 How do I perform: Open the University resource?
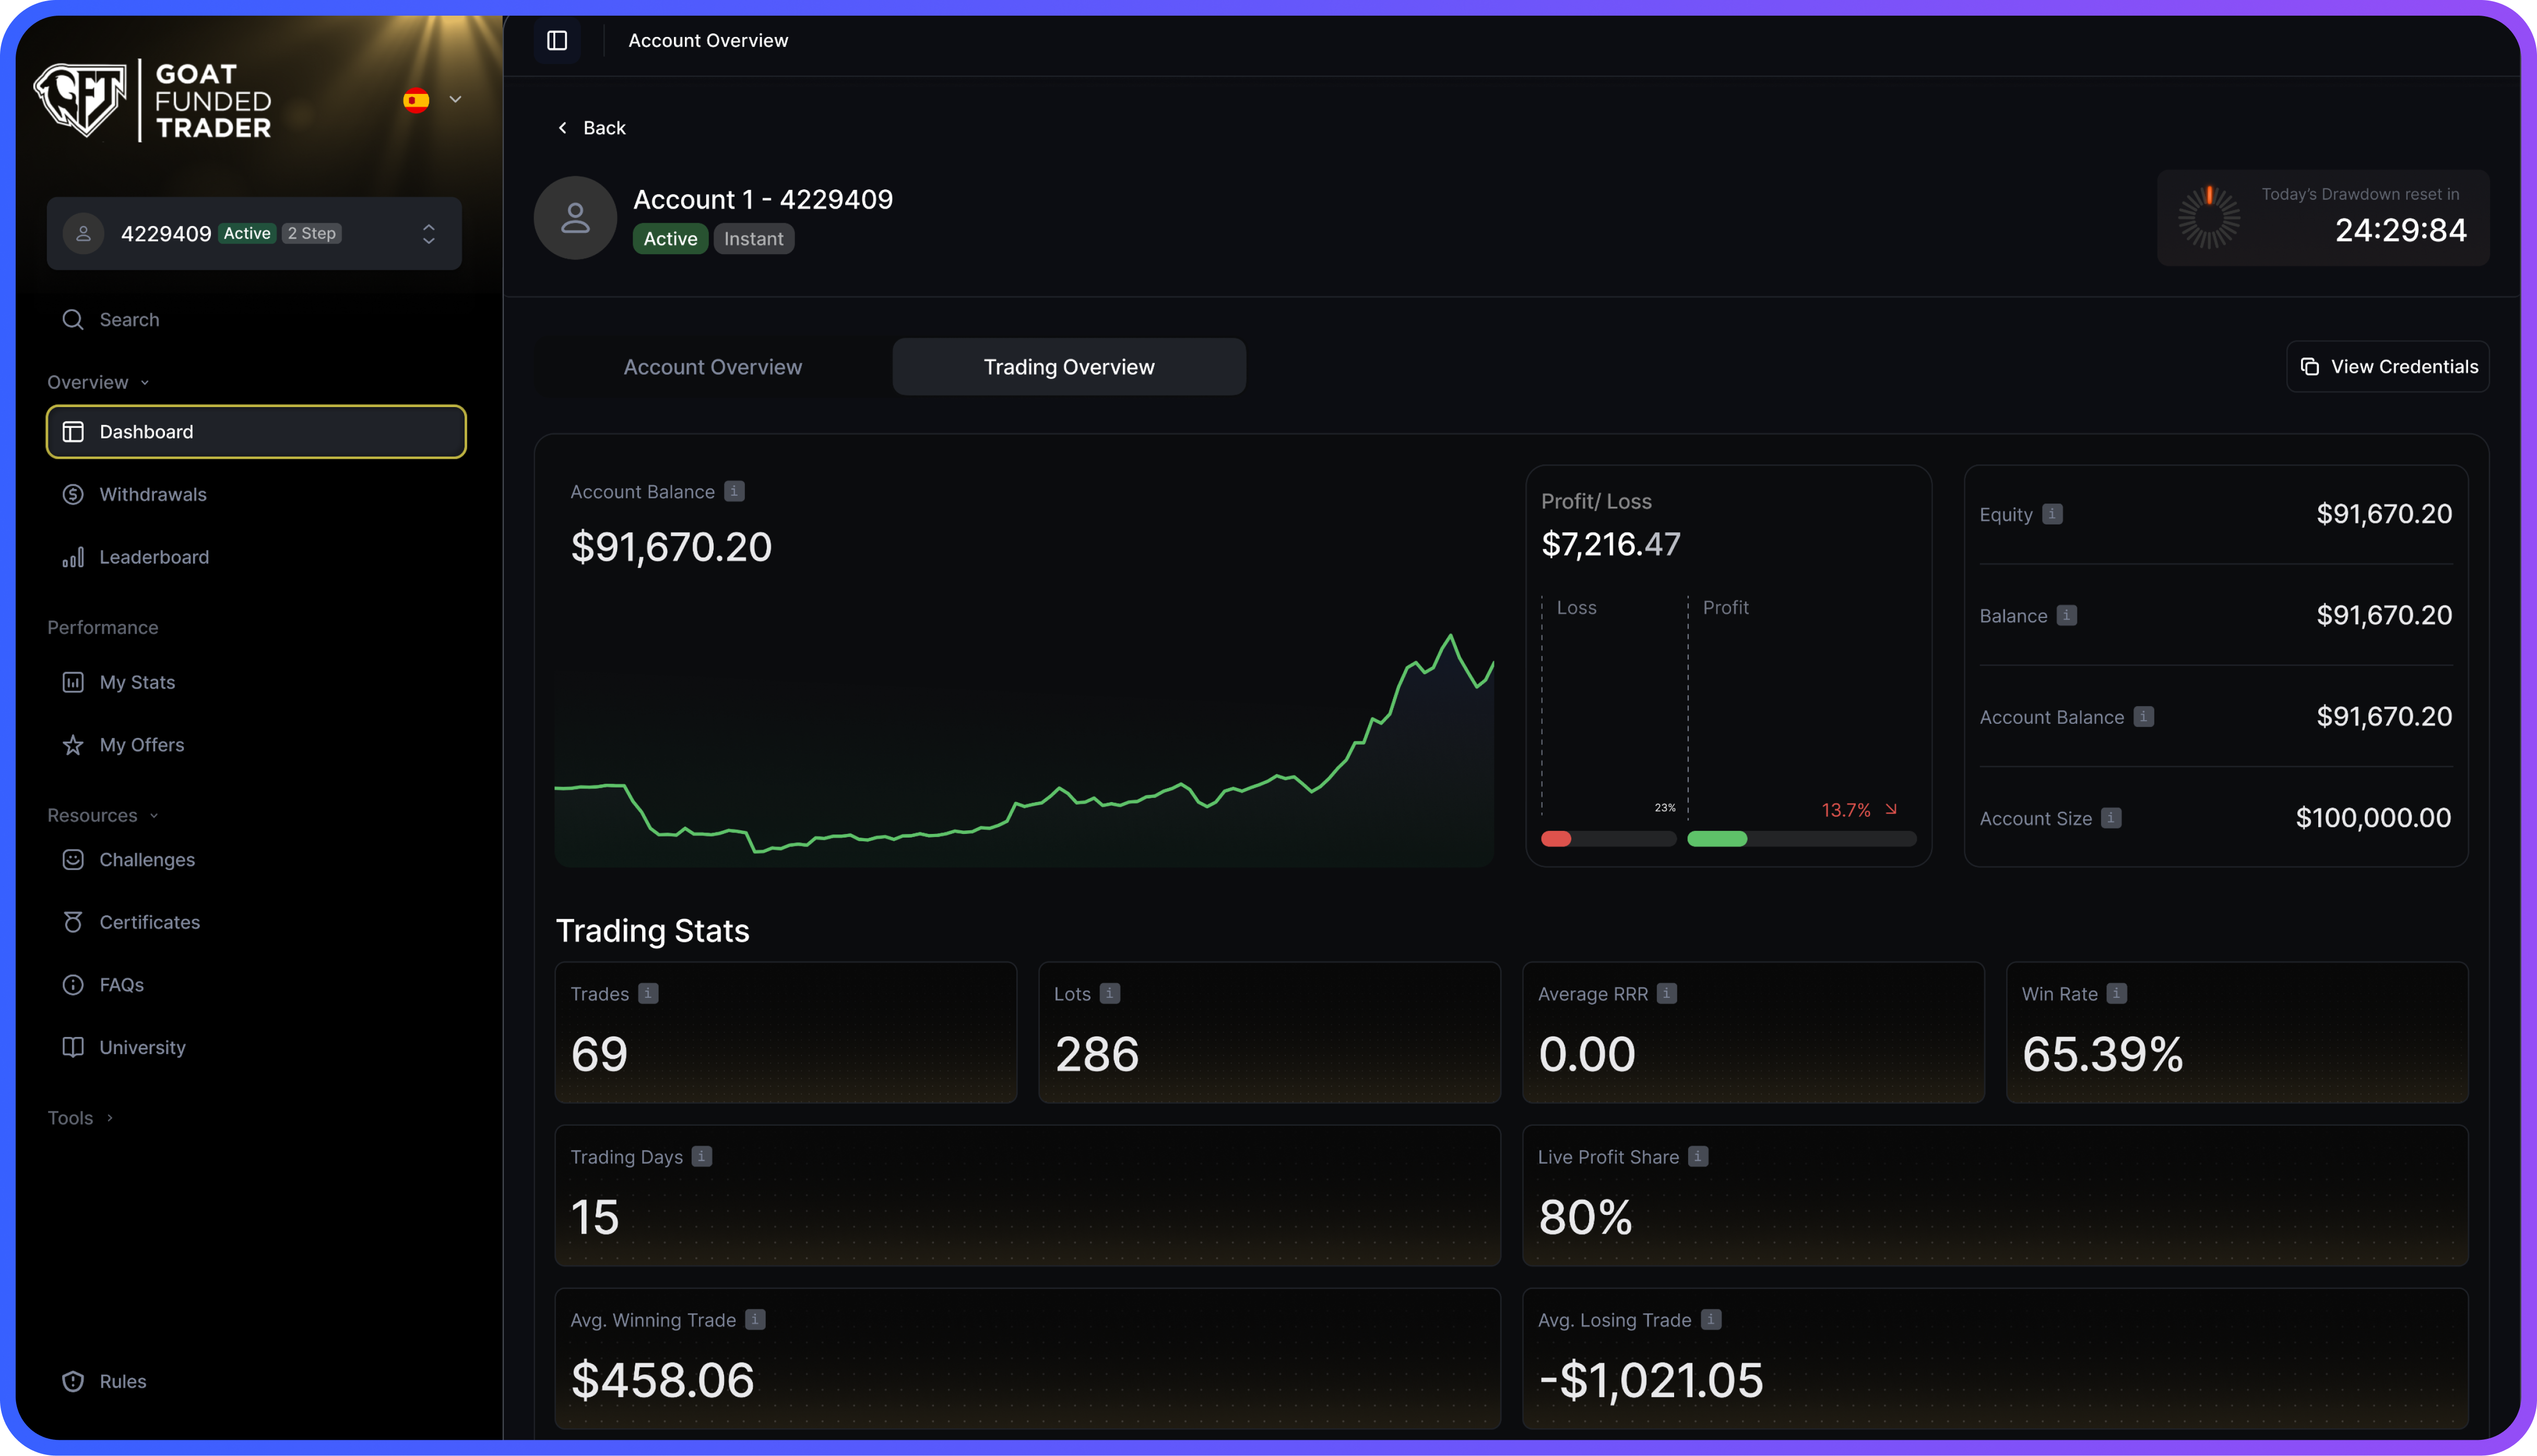click(142, 1047)
